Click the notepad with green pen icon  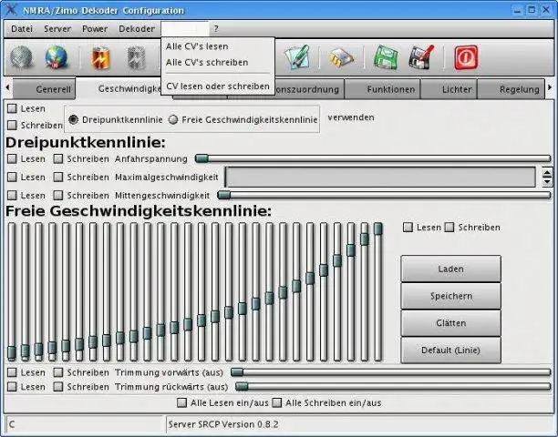[x=297, y=56]
